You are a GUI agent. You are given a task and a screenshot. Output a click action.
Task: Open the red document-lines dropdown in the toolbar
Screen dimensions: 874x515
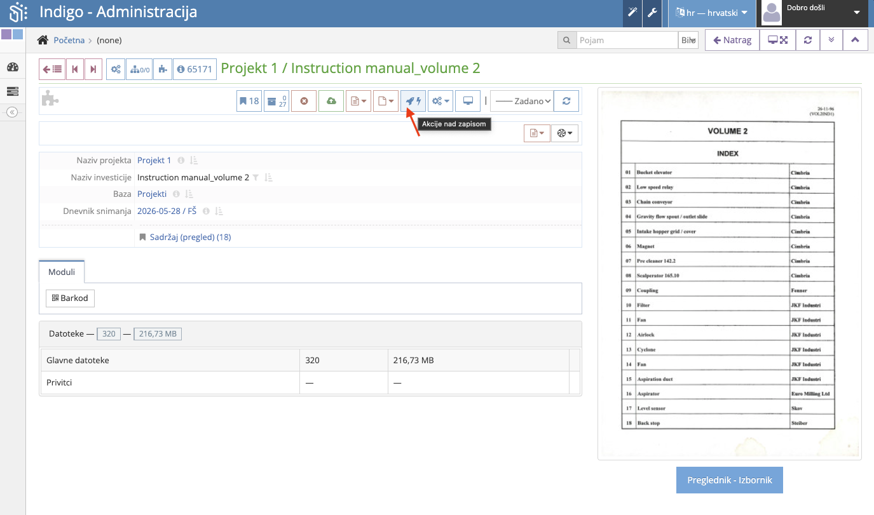pyautogui.click(x=358, y=101)
